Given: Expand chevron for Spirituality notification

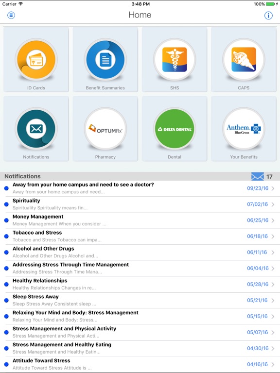Looking at the screenshot, I should (x=273, y=204).
